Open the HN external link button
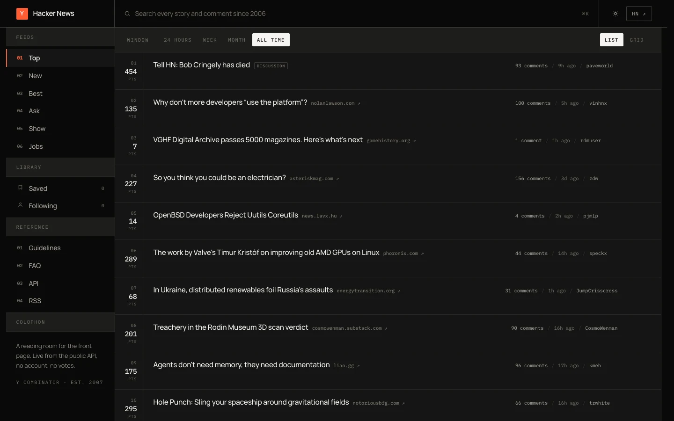This screenshot has width=674, height=421. pos(639,14)
